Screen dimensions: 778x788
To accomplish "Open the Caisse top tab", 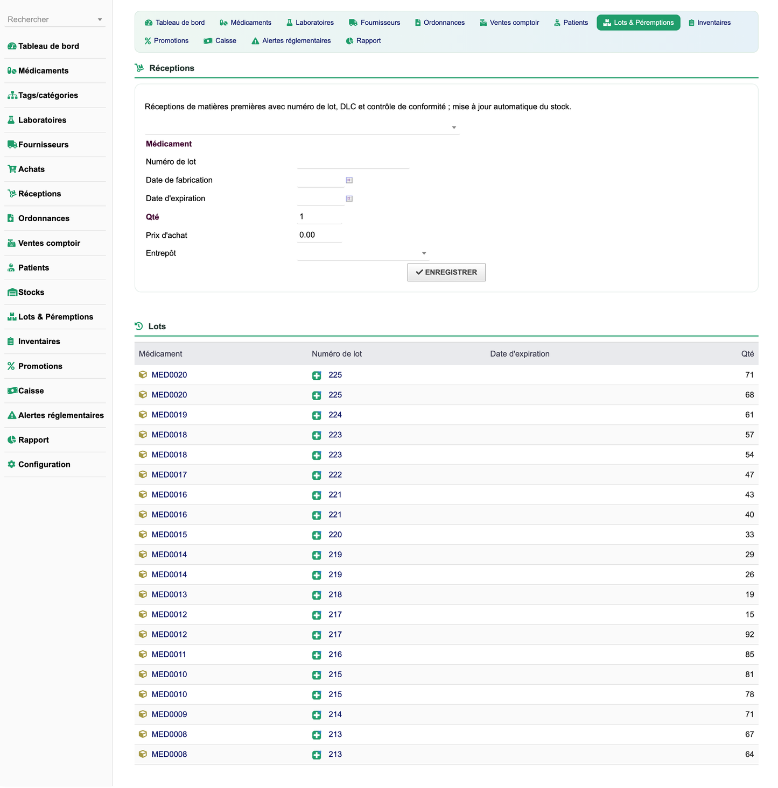I will (220, 41).
